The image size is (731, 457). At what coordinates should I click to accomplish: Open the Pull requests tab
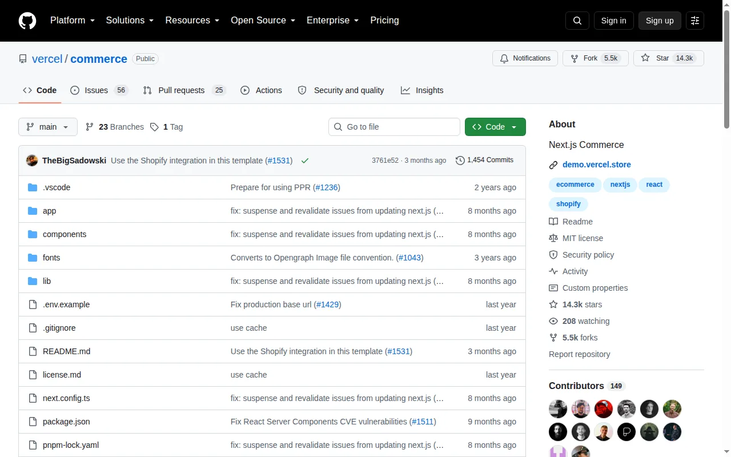(184, 90)
